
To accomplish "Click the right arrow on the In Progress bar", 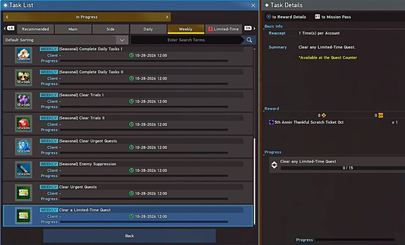I will 167,17.
